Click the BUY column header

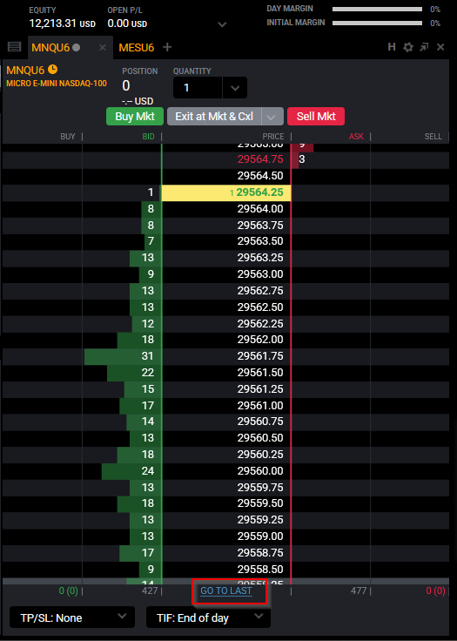67,137
